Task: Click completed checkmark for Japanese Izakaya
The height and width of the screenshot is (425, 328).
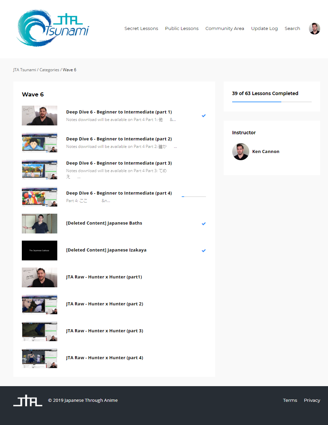Action: click(204, 251)
